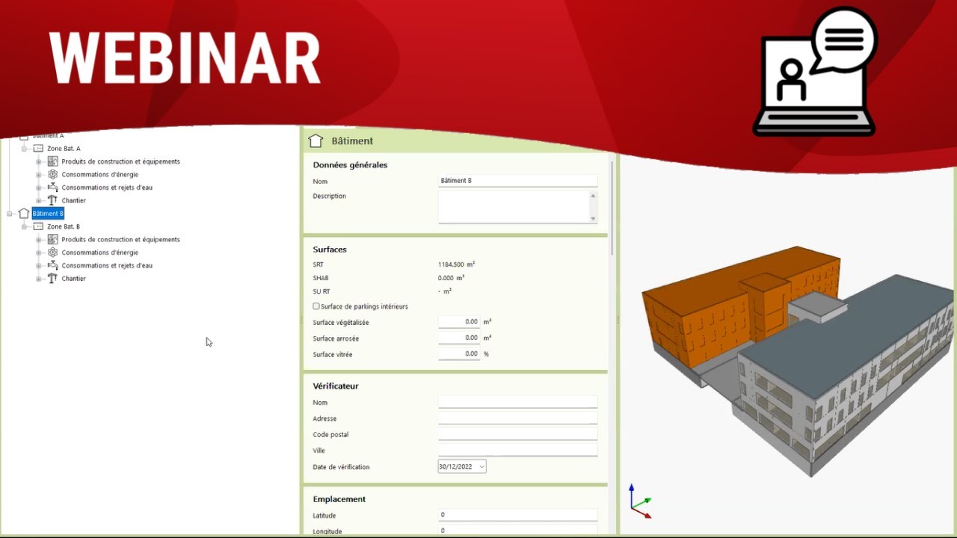Click the construction products icon under Zone Bat. A
The height and width of the screenshot is (538, 957).
52,161
